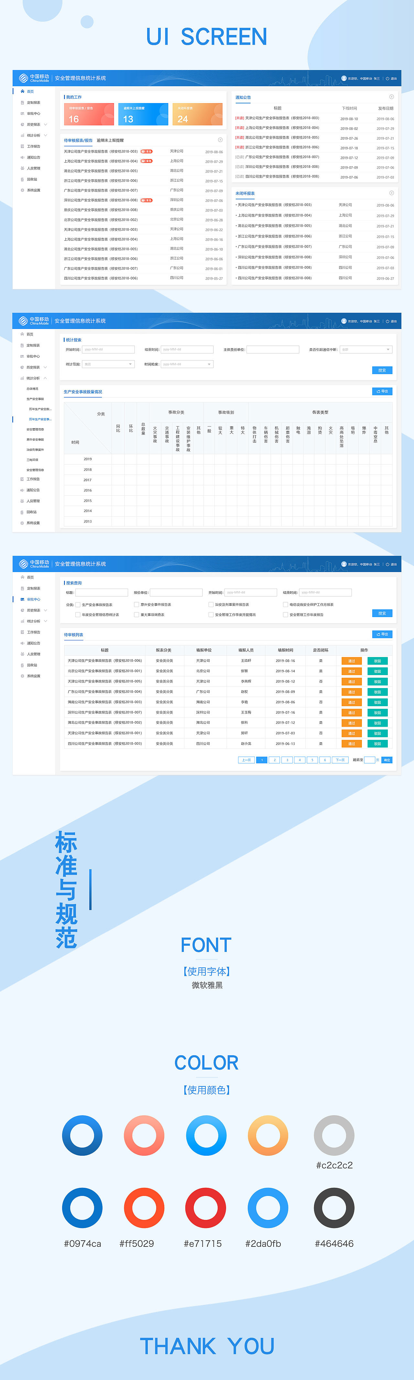Click user avatar icon in dashboard header
414x1380 pixels.
[344, 78]
